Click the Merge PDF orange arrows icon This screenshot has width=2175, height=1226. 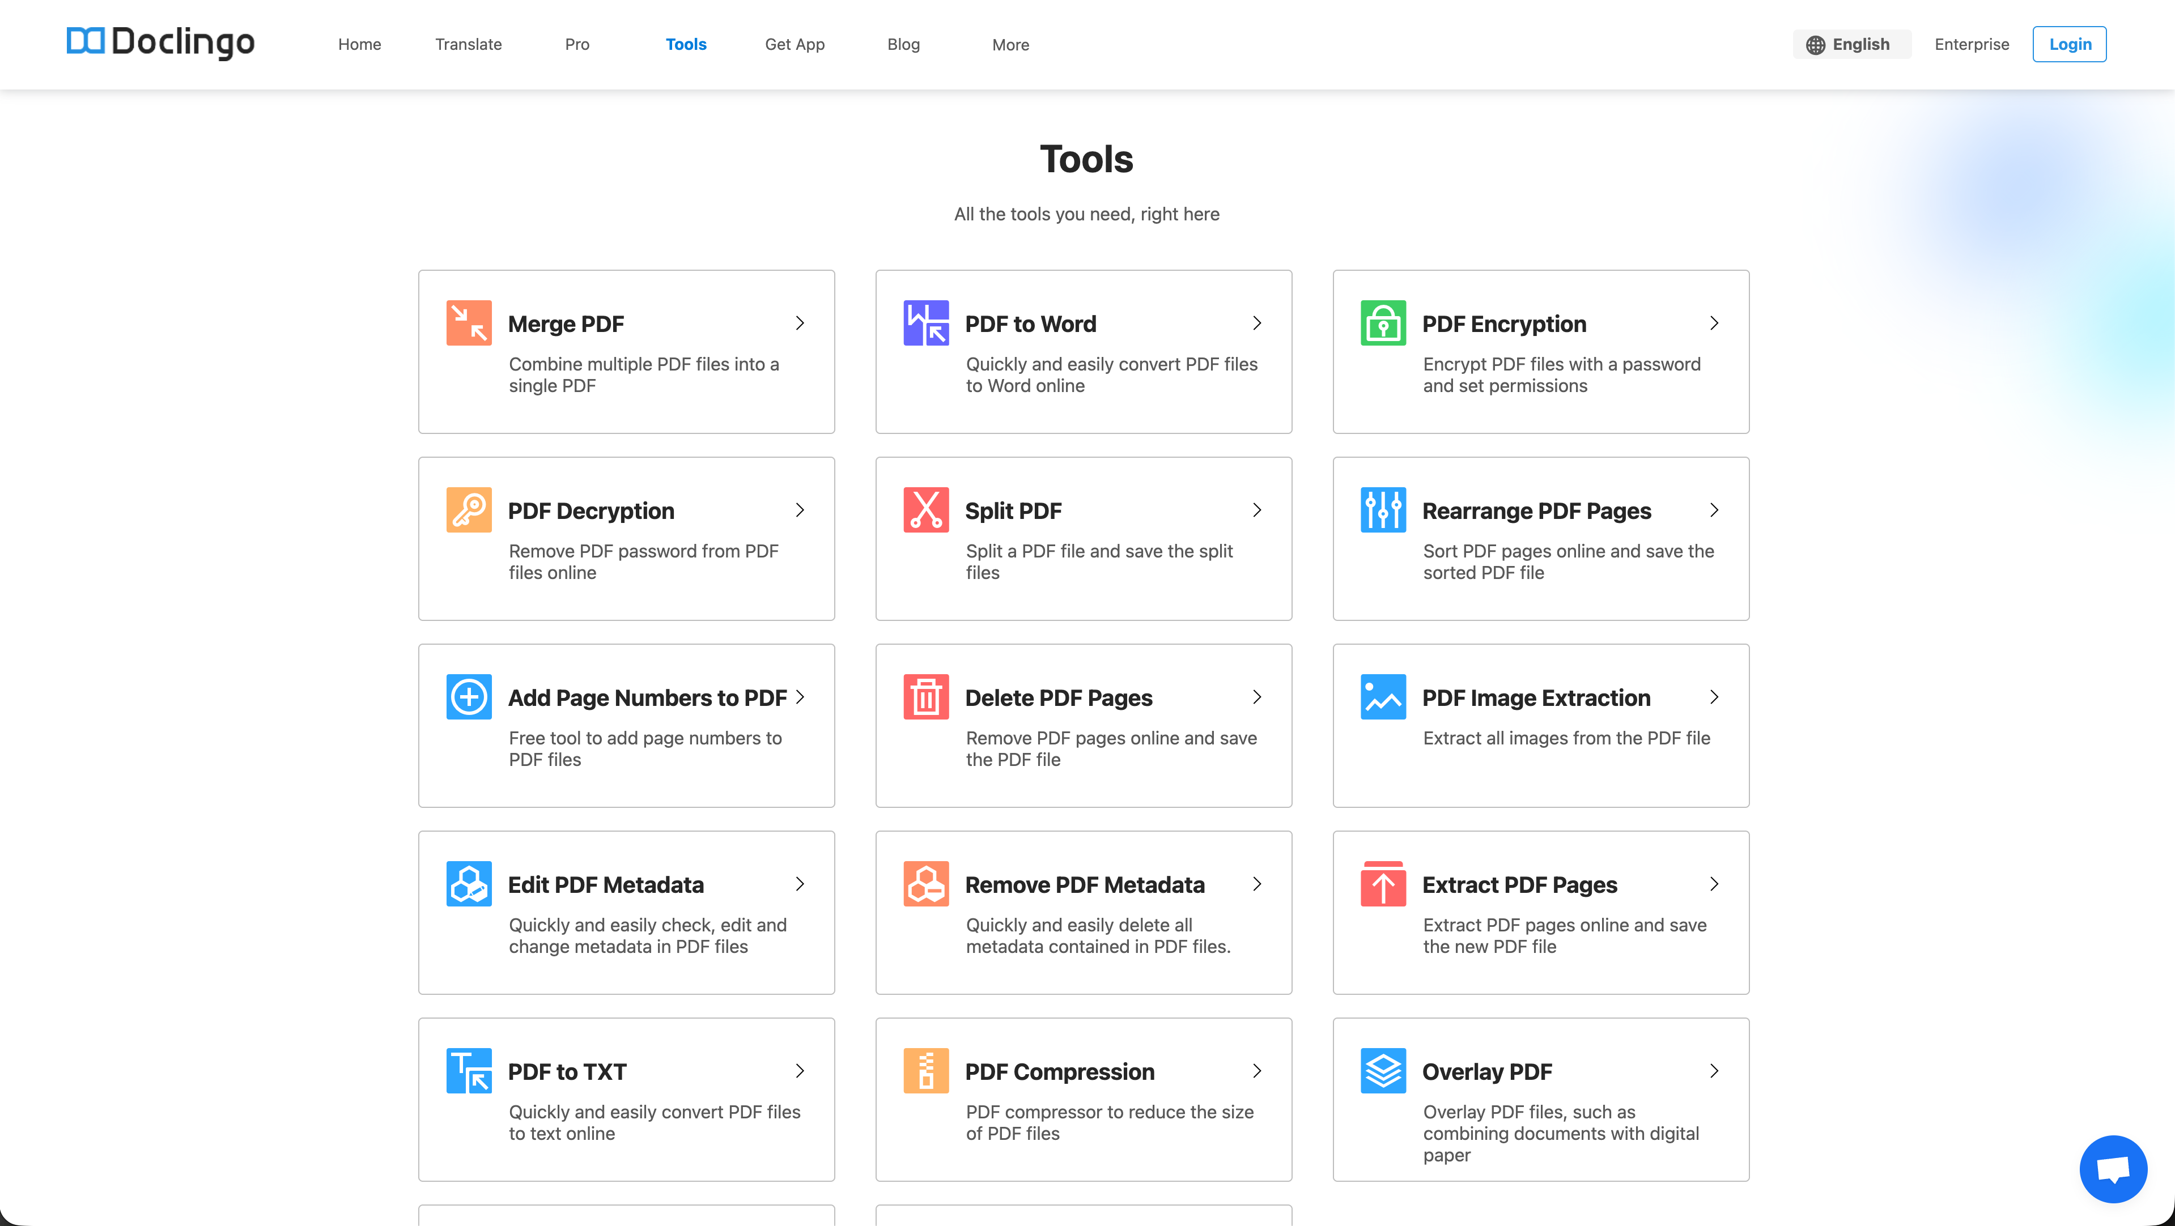pyautogui.click(x=469, y=322)
